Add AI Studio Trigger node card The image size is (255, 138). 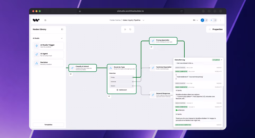(48, 46)
